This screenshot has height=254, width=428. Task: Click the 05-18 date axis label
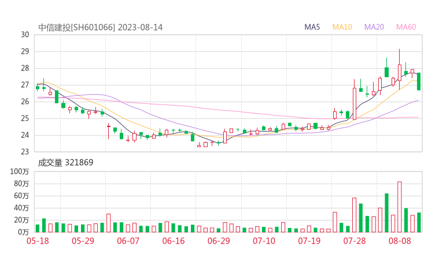(38, 241)
